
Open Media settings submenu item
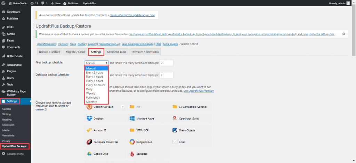6,130
